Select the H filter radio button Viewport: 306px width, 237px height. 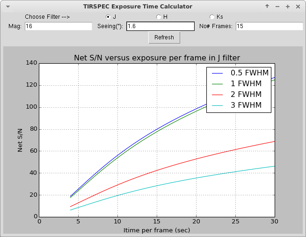(159, 17)
